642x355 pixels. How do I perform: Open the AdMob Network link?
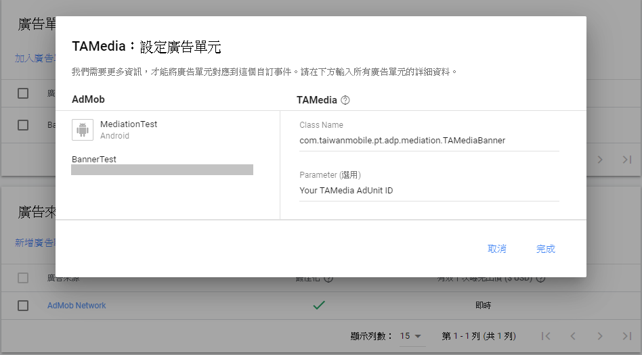[x=77, y=306]
